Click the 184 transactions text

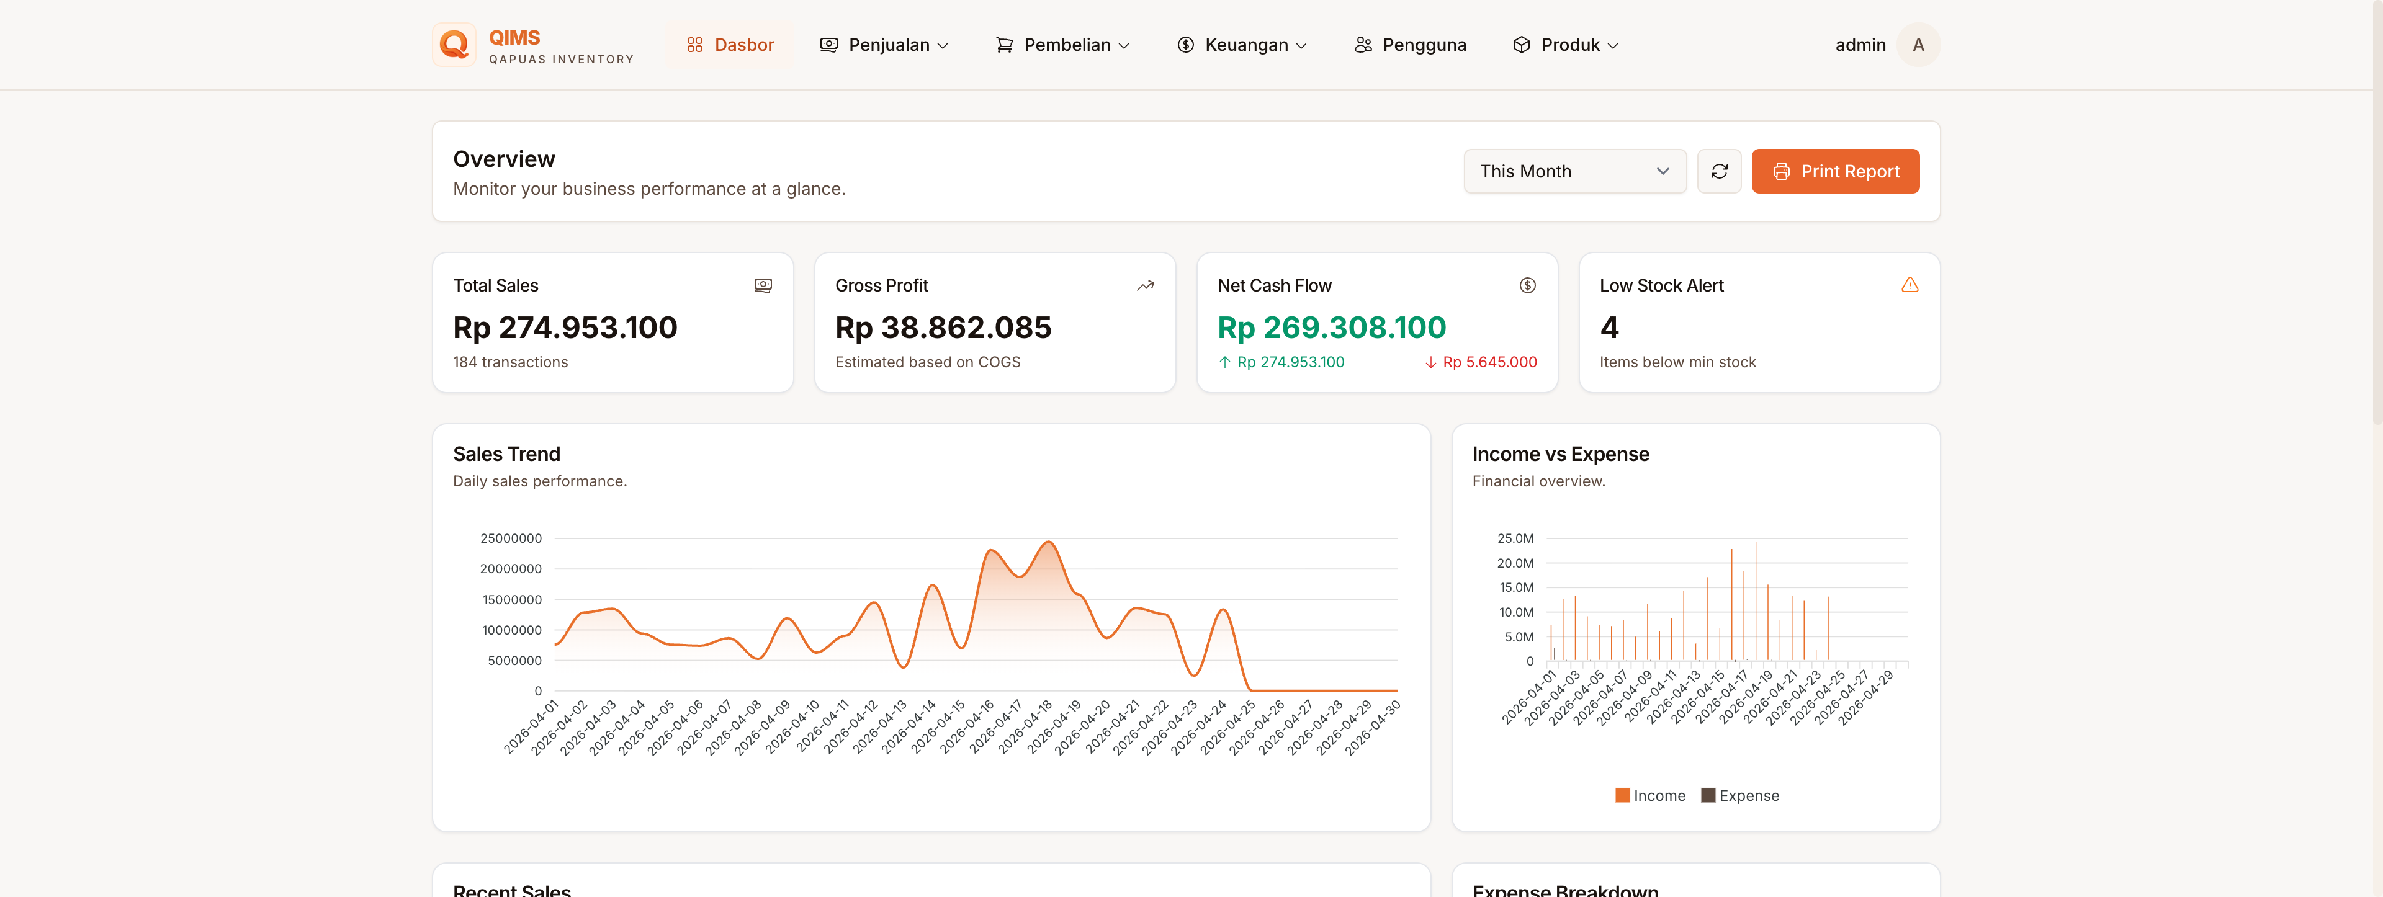click(509, 362)
